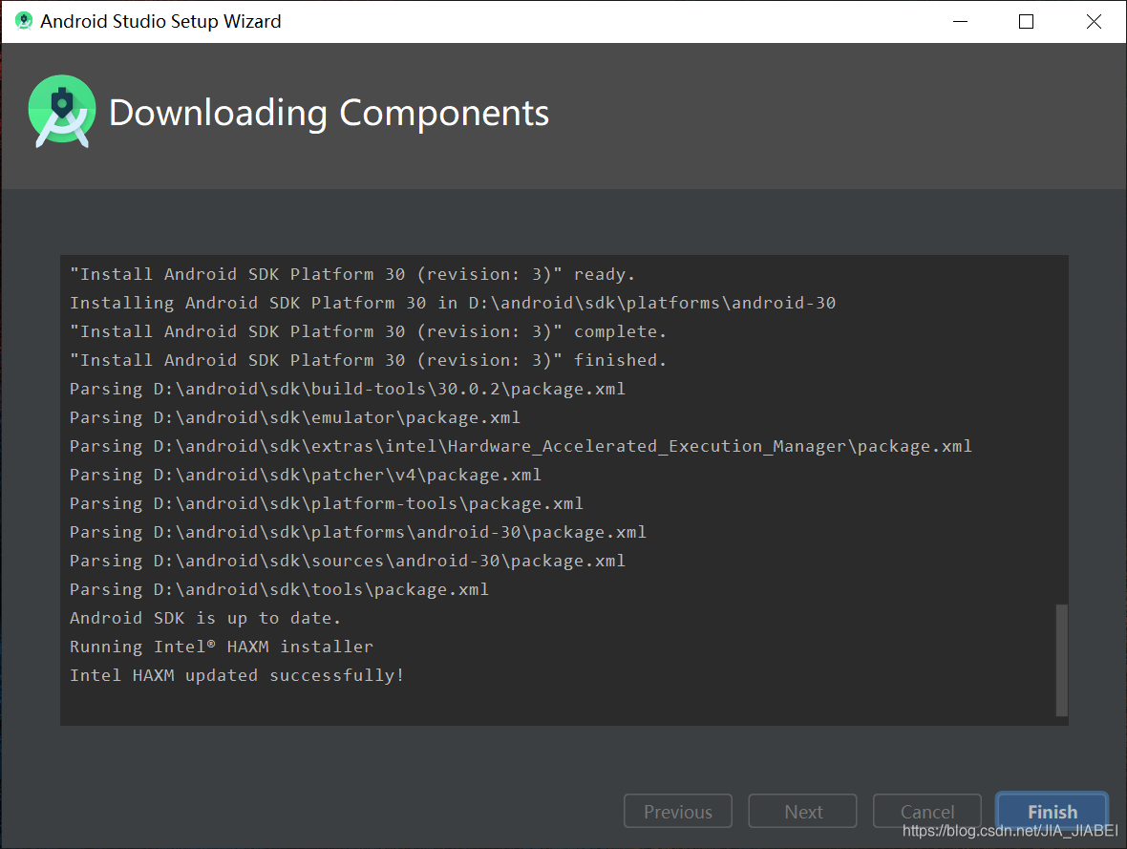Image resolution: width=1127 pixels, height=849 pixels.
Task: Select the line parsing platform-tools\package.xml
Action: tap(327, 503)
